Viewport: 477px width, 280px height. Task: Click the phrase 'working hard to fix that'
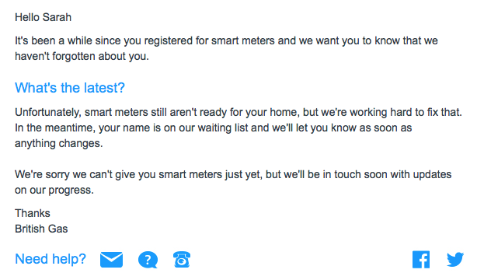click(405, 112)
